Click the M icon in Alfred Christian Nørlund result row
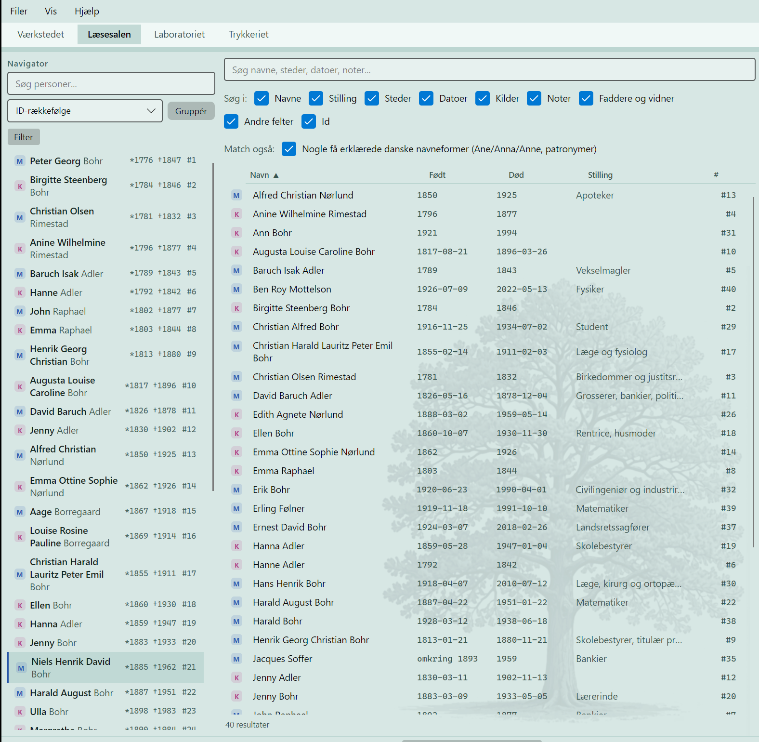 pyautogui.click(x=236, y=196)
